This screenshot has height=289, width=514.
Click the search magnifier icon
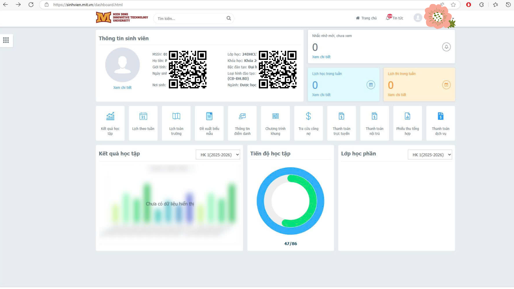(x=229, y=18)
